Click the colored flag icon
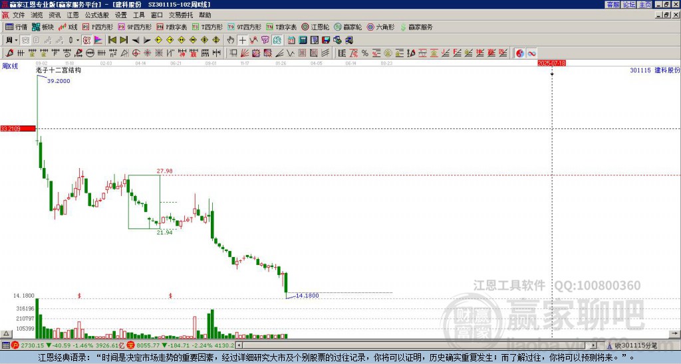This screenshot has height=364, width=681. [x=98, y=41]
